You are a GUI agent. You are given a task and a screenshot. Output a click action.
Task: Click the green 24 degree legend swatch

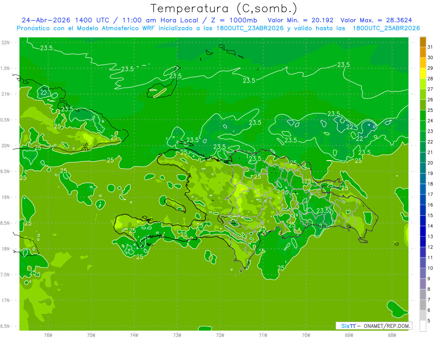(423, 116)
